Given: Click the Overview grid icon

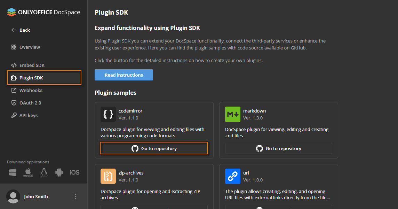Looking at the screenshot, I should pos(14,47).
